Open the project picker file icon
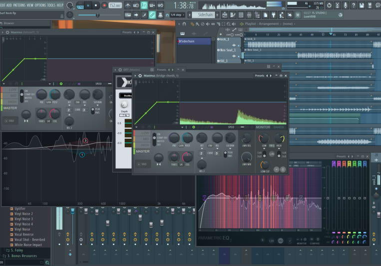 [x=265, y=15]
